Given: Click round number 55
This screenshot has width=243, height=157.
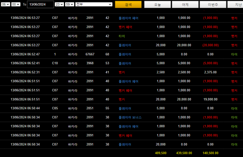Looking at the screenshot, I should coord(107,108).
